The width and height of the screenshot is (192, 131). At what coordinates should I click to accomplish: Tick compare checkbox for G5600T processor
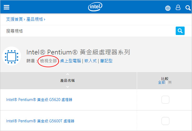[x=165, y=121]
